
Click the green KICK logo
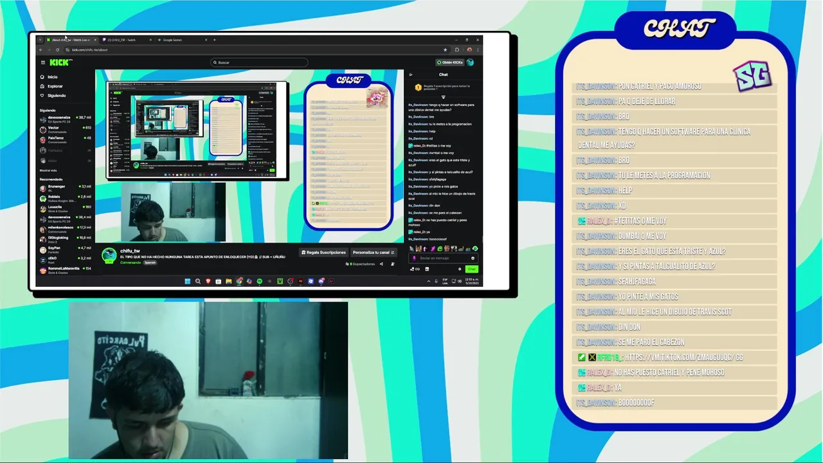pos(61,62)
